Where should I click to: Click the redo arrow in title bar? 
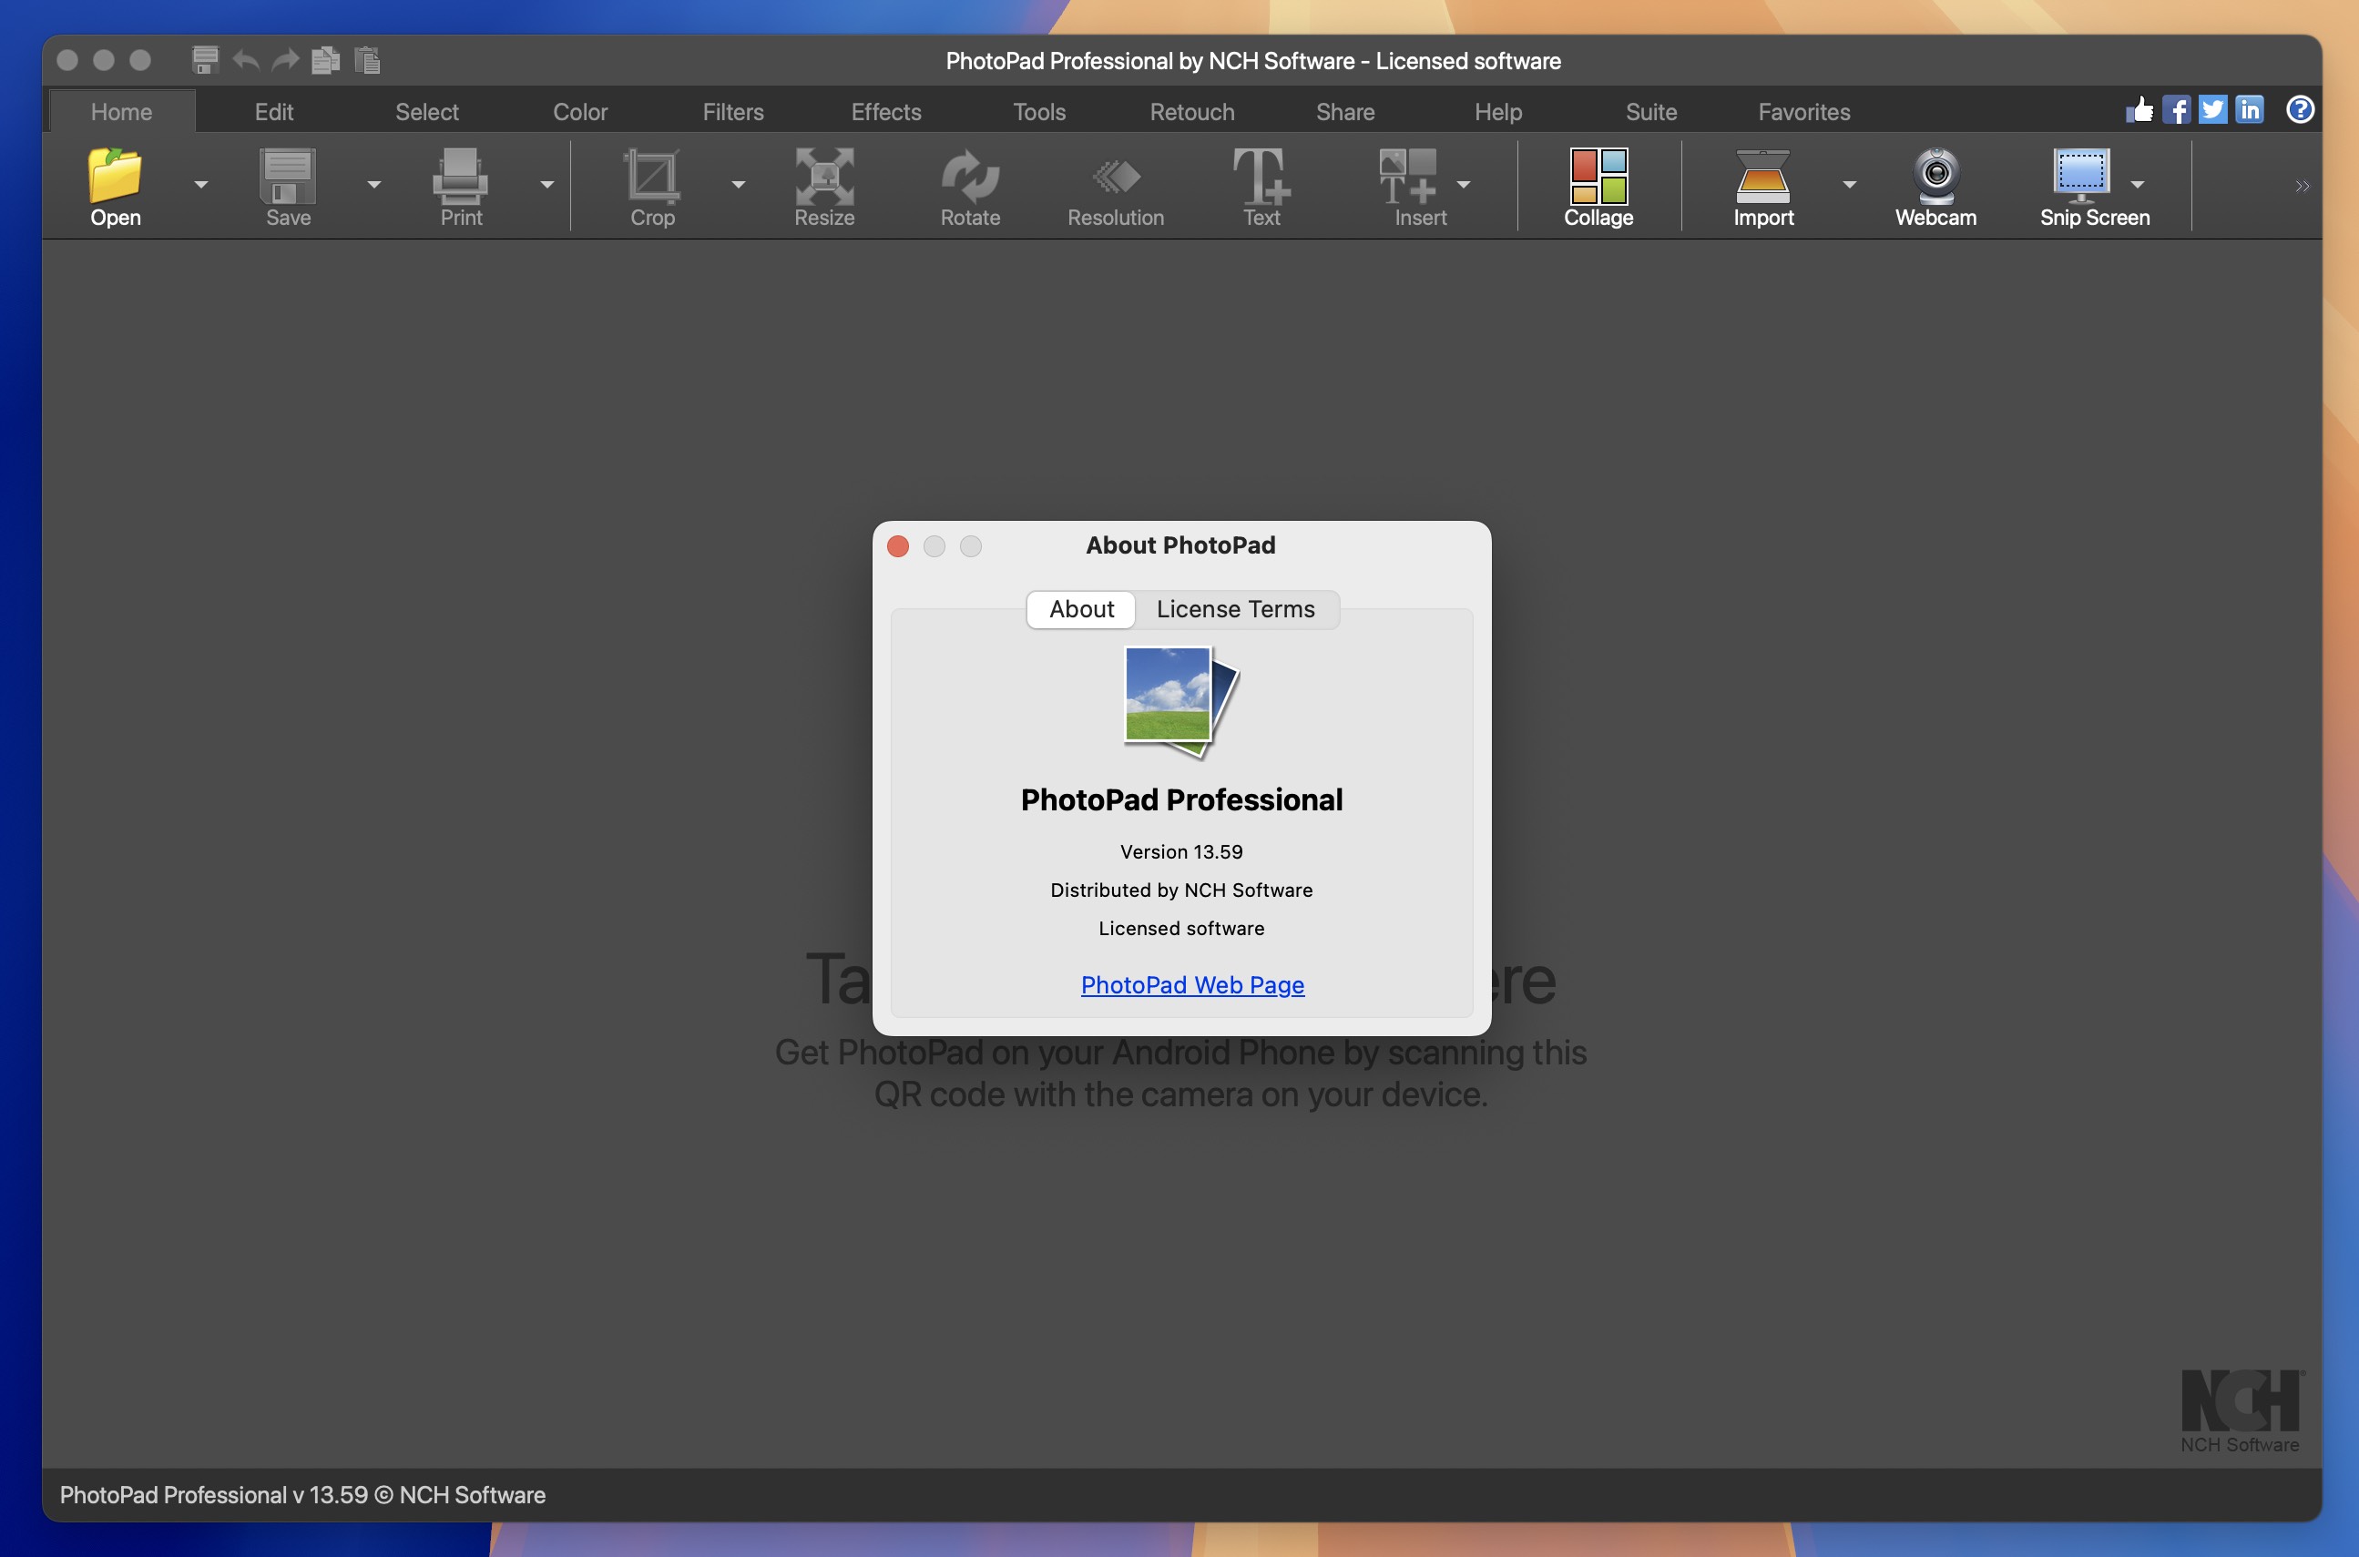285,61
